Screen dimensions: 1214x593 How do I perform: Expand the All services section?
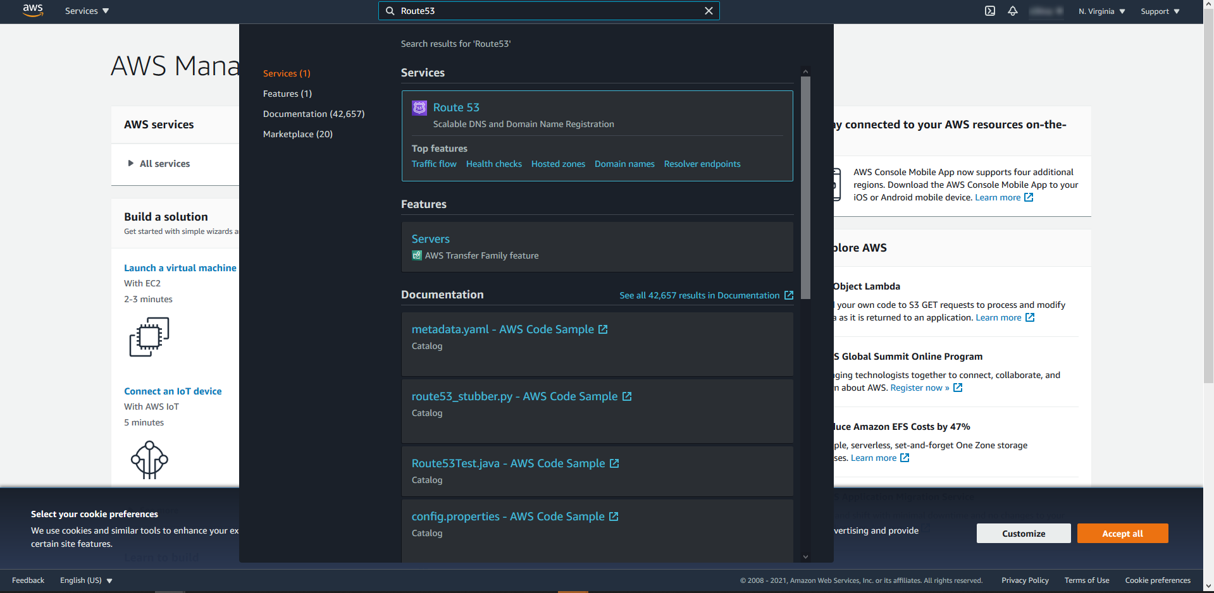click(x=159, y=164)
